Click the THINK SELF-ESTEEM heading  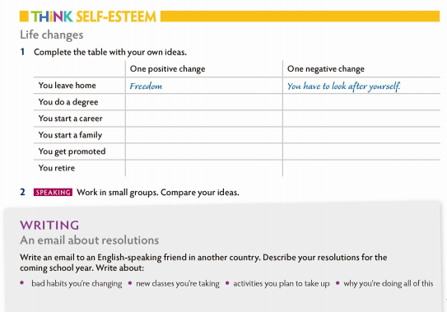pos(94,16)
